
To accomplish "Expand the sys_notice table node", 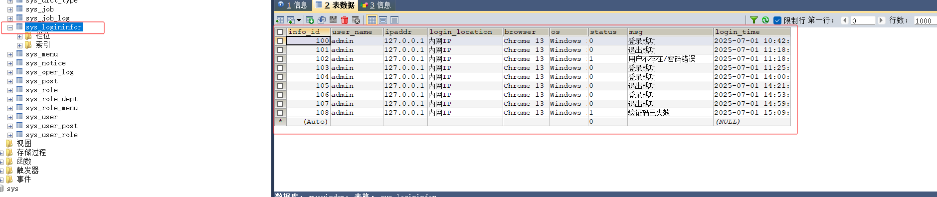I will click(x=10, y=63).
